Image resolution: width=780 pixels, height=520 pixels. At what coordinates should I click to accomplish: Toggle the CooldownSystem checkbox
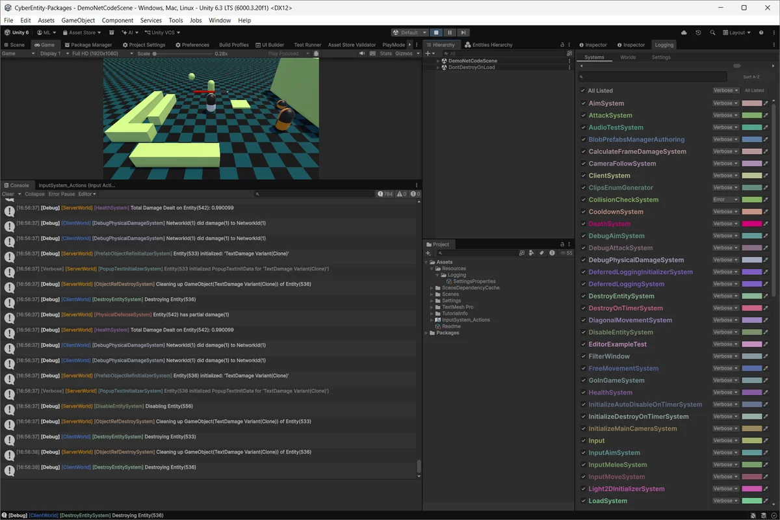coord(583,212)
